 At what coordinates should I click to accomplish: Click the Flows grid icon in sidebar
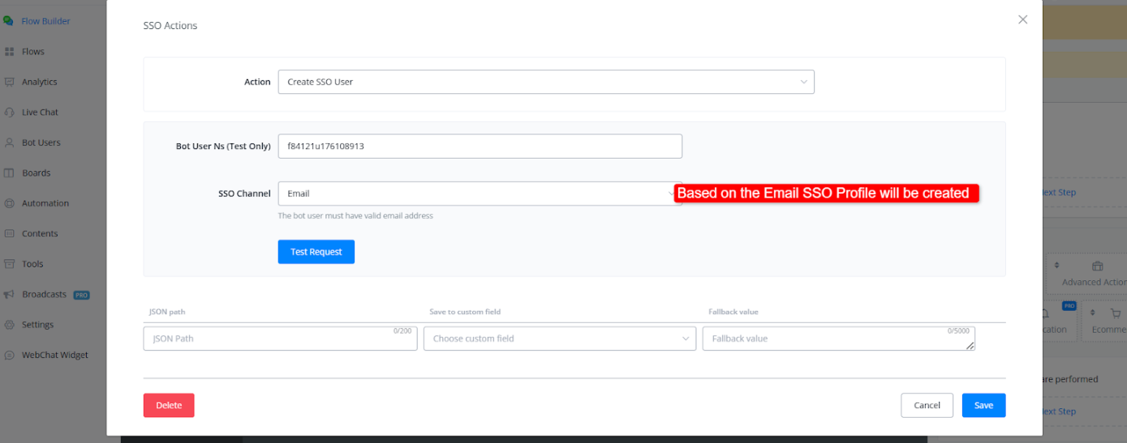pyautogui.click(x=10, y=52)
